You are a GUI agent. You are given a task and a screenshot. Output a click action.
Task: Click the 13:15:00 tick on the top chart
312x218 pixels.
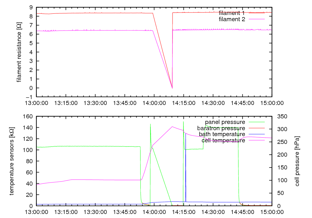coord(66,102)
